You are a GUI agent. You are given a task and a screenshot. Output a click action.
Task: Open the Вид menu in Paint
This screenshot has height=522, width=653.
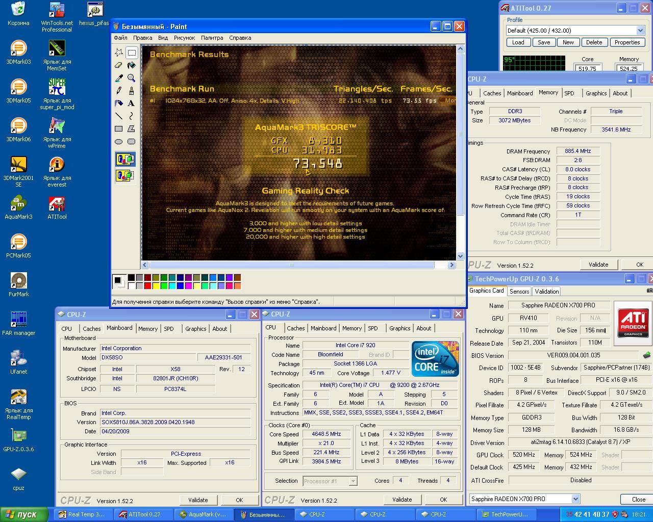(163, 38)
